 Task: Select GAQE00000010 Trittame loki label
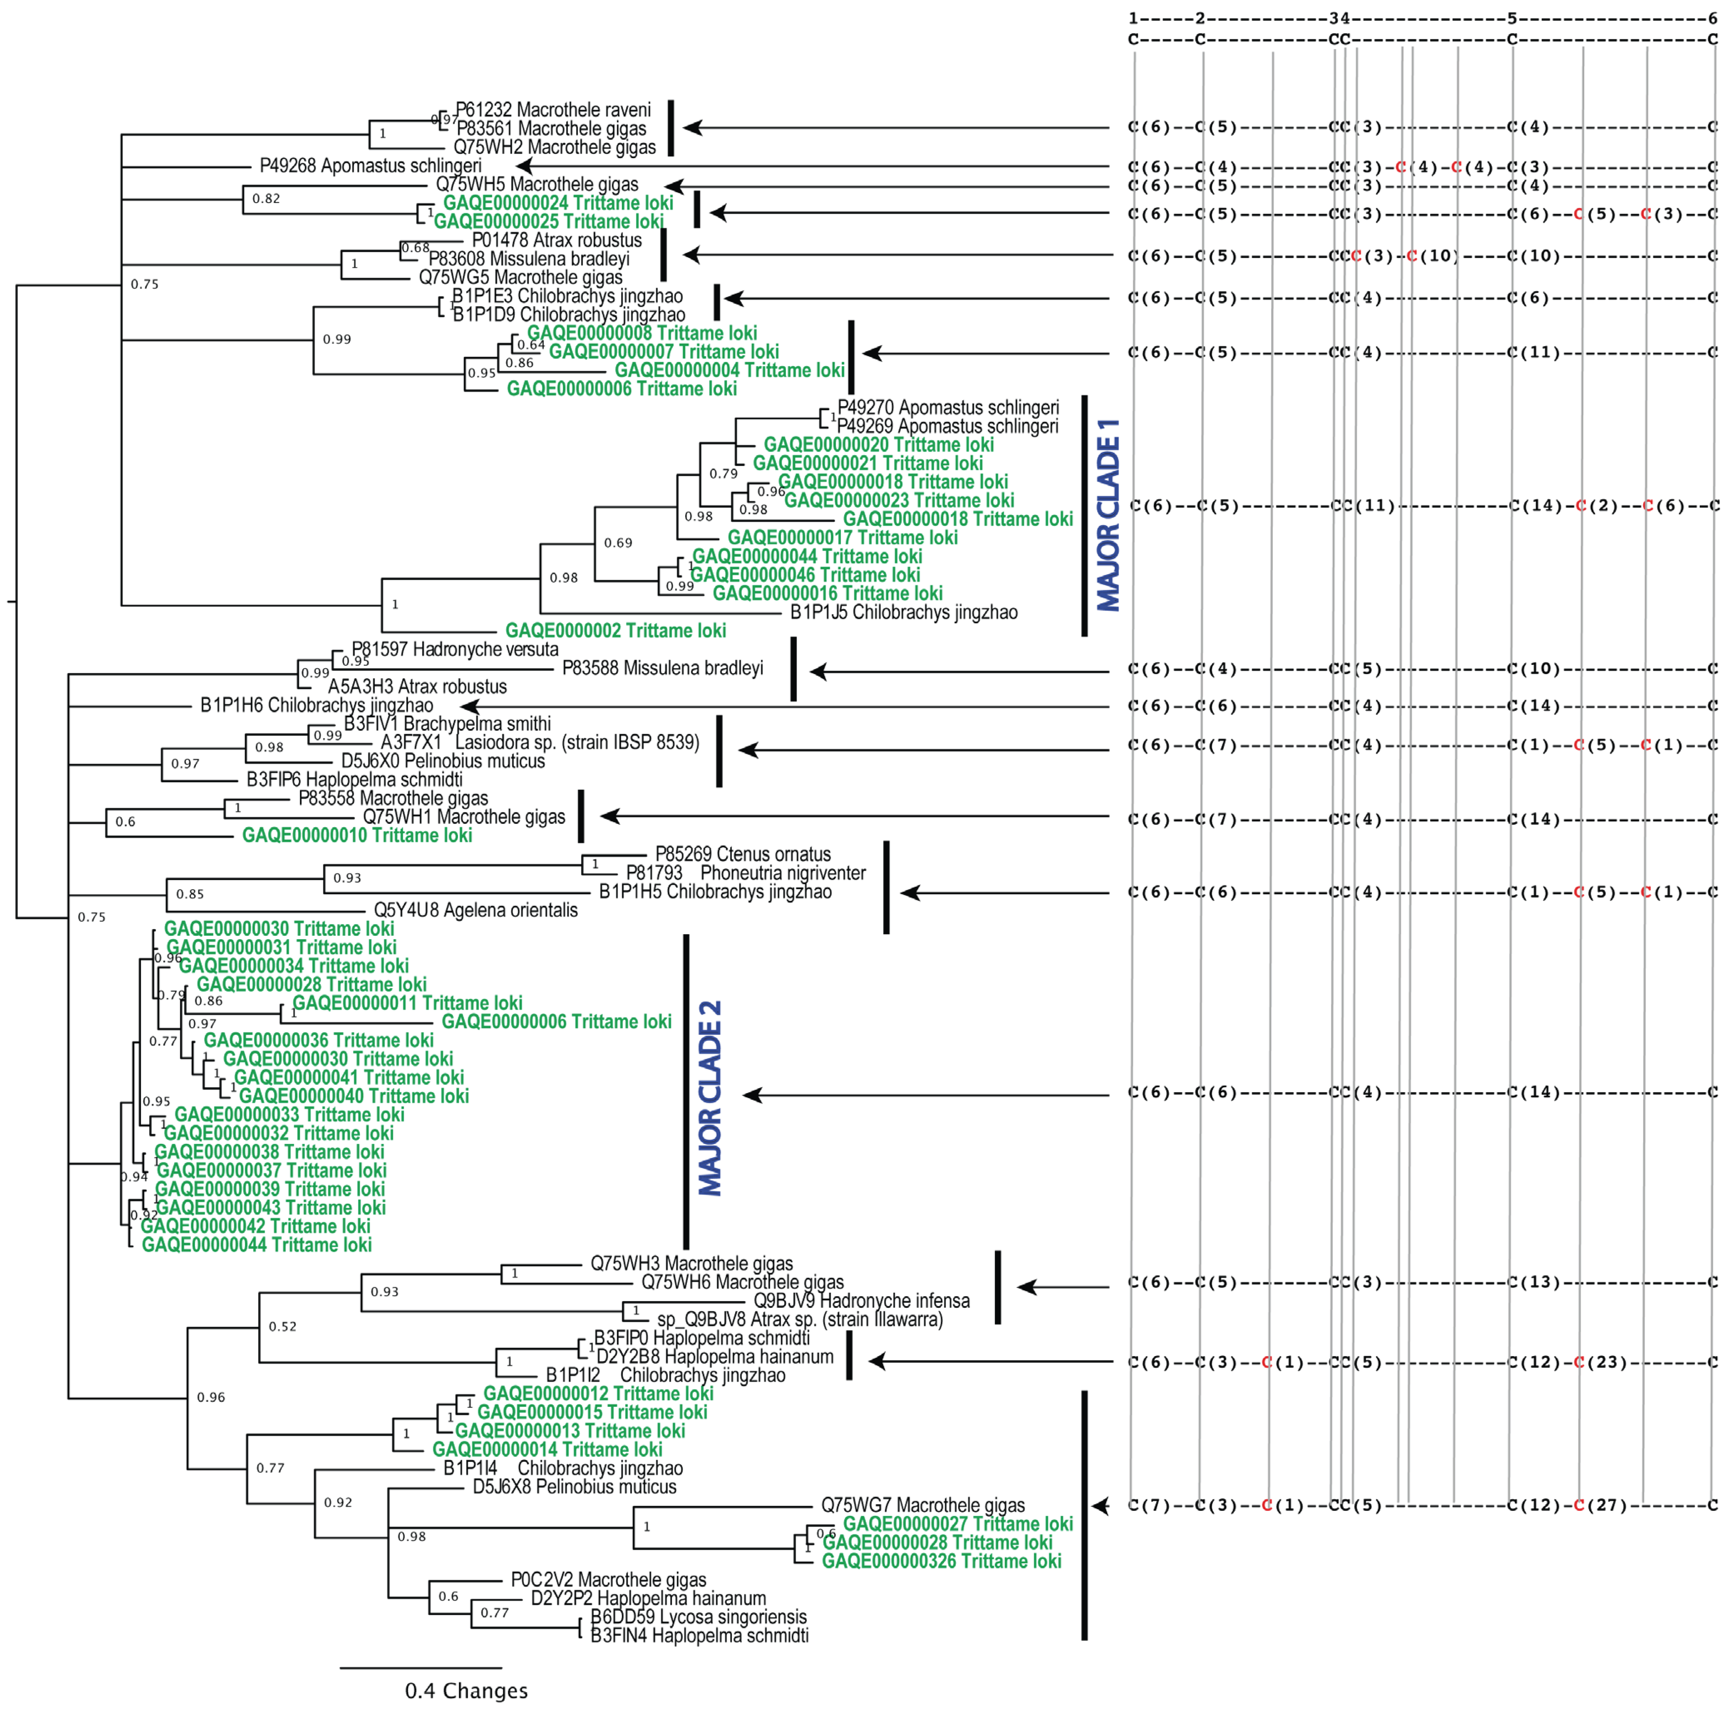[357, 836]
